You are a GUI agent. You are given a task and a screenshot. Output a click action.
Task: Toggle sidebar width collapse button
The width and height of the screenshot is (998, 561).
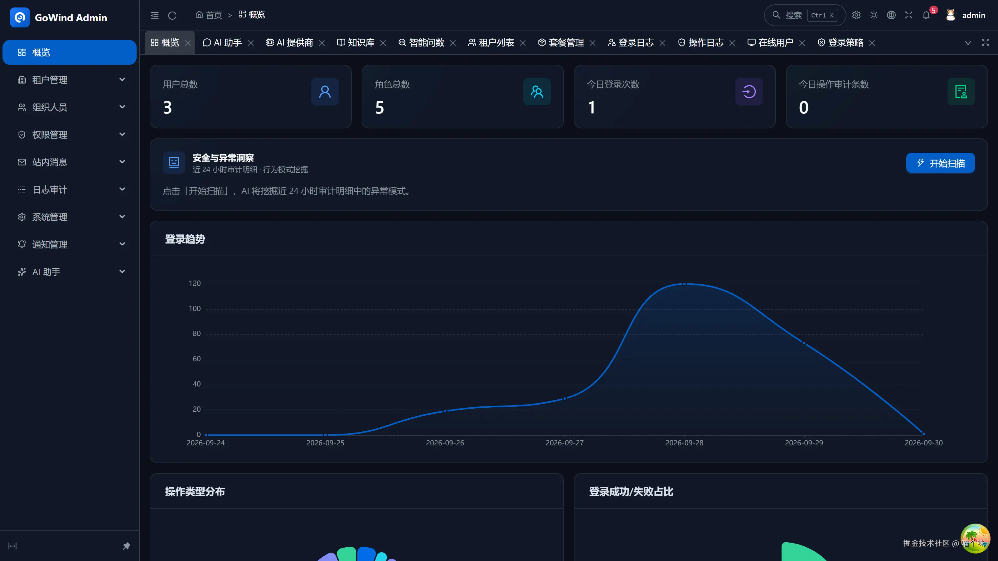(x=12, y=546)
